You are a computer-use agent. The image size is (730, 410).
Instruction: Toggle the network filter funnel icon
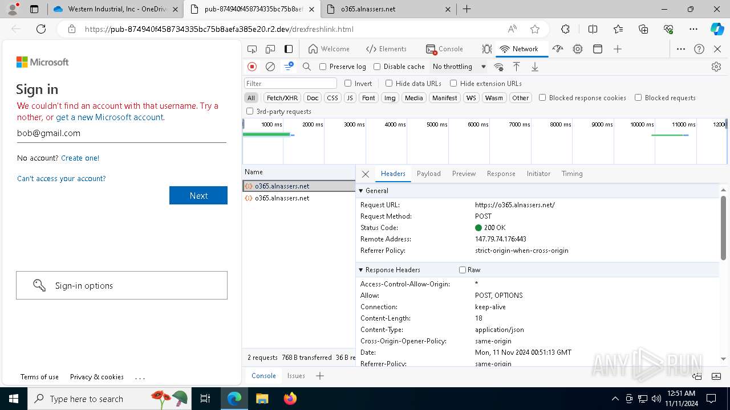click(x=289, y=67)
